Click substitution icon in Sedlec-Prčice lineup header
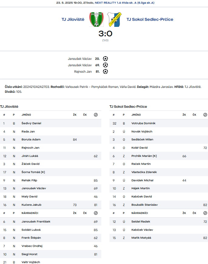This screenshot has width=208, height=264. pos(205,115)
